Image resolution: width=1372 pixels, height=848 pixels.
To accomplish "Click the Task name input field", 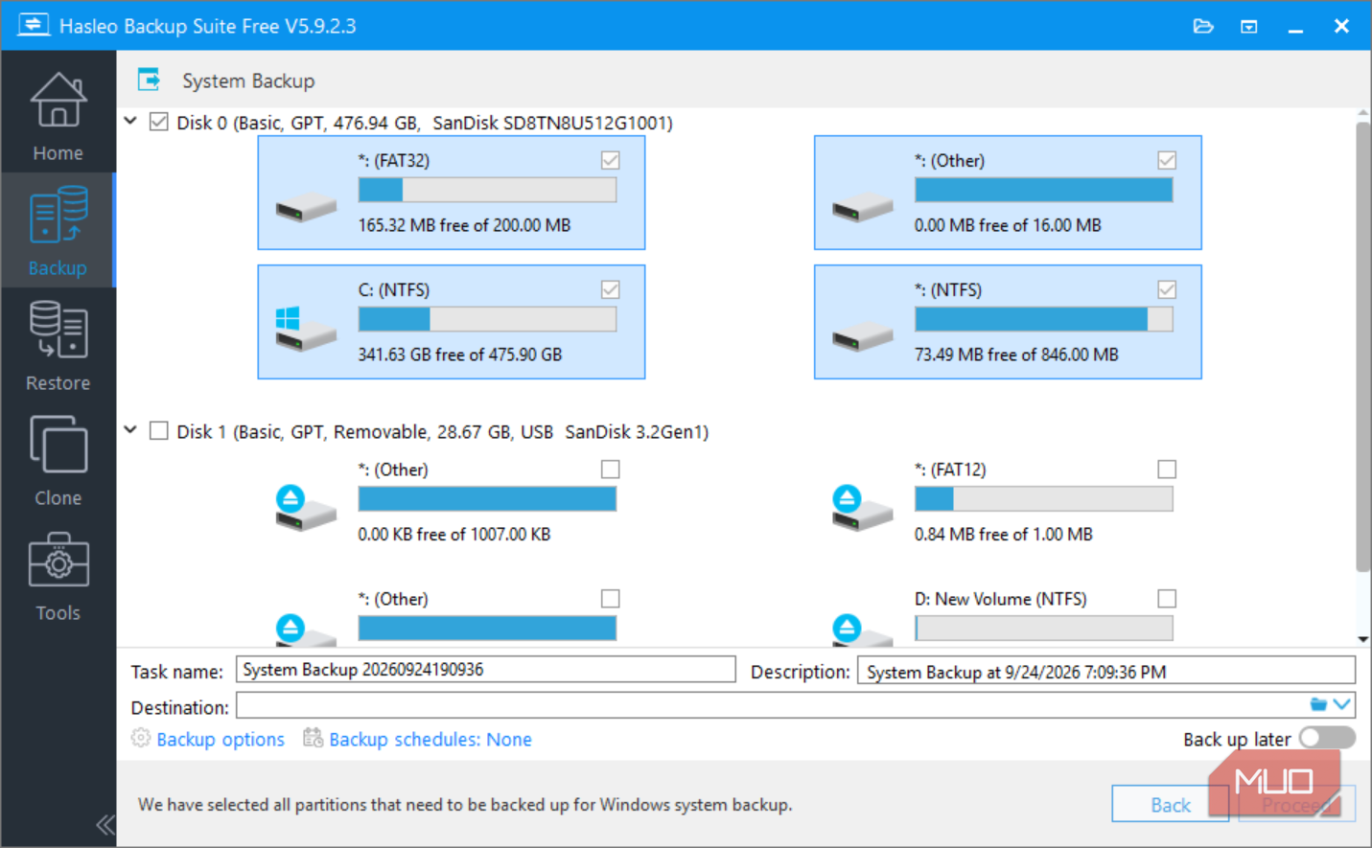I will [x=485, y=670].
